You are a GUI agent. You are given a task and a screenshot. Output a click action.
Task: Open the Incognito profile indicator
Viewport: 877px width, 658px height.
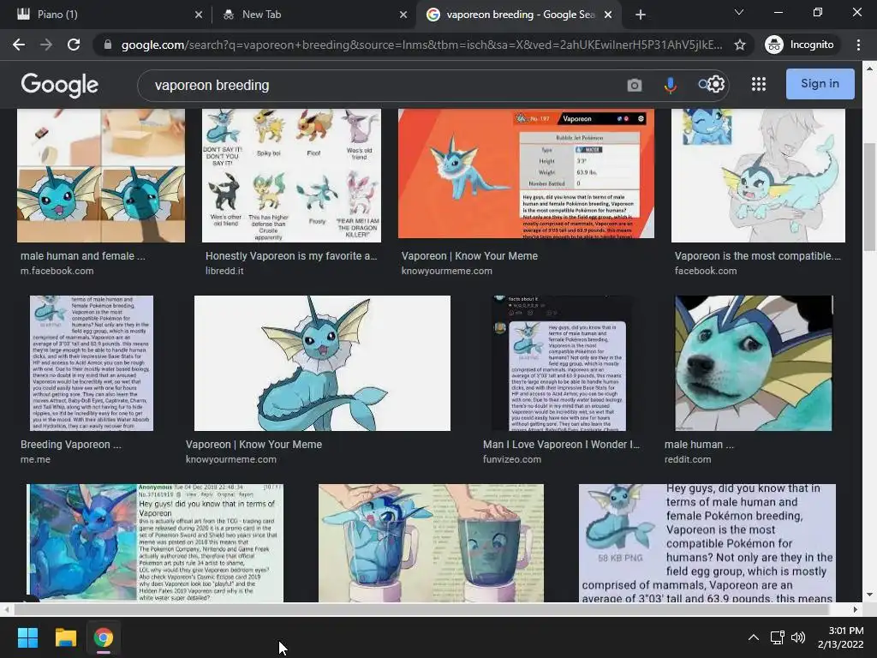tap(800, 45)
